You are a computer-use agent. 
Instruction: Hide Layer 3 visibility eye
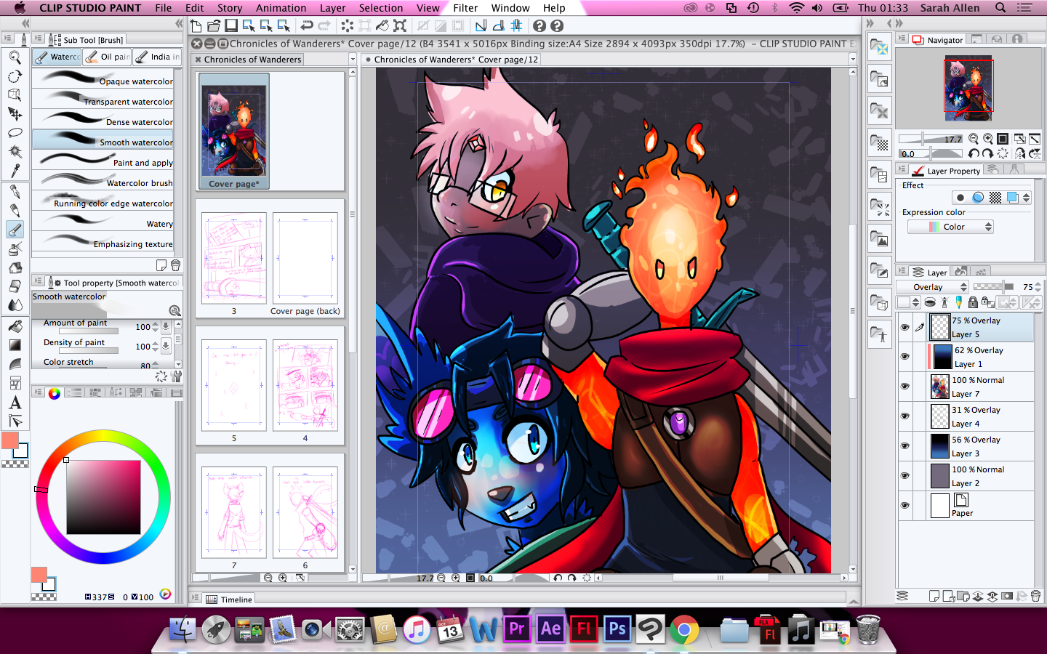(x=905, y=446)
